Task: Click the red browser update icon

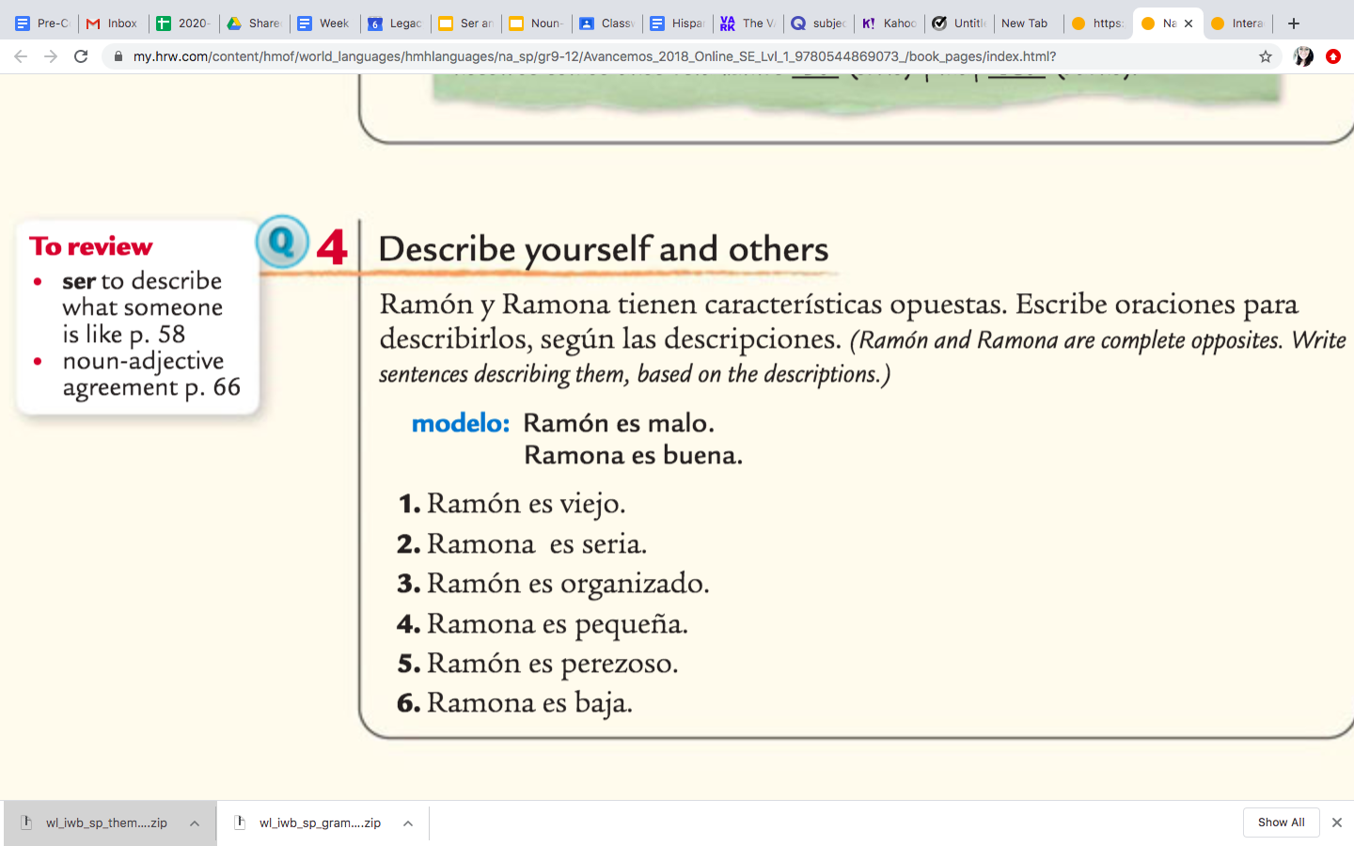Action: pyautogui.click(x=1333, y=56)
